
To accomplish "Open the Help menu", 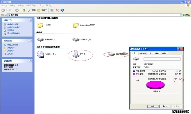I will pos(49,5).
